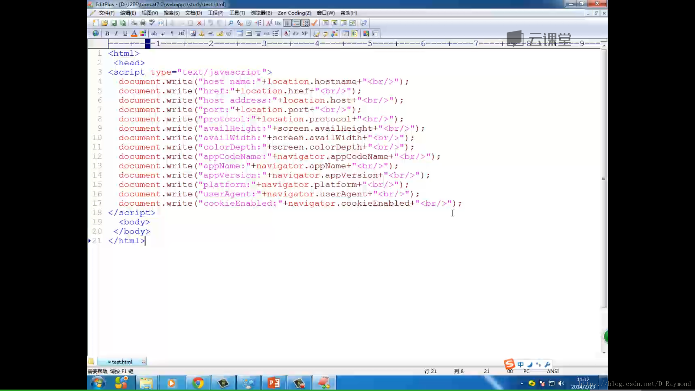Toggle the line numbers display button

pyautogui.click(x=296, y=23)
